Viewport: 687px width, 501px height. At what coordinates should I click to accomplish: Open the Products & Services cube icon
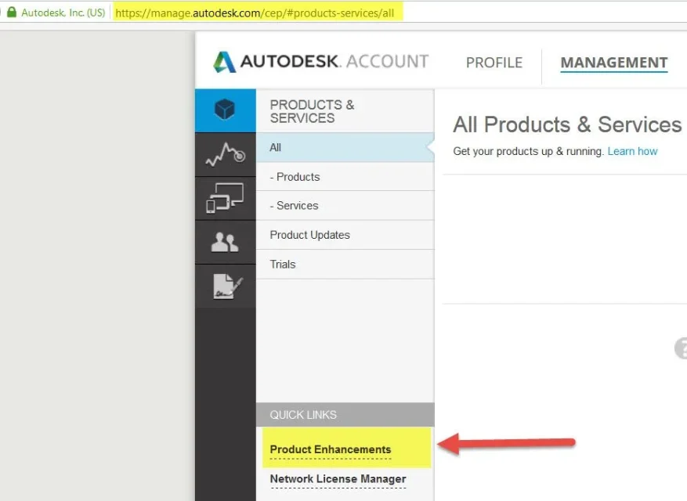(225, 110)
